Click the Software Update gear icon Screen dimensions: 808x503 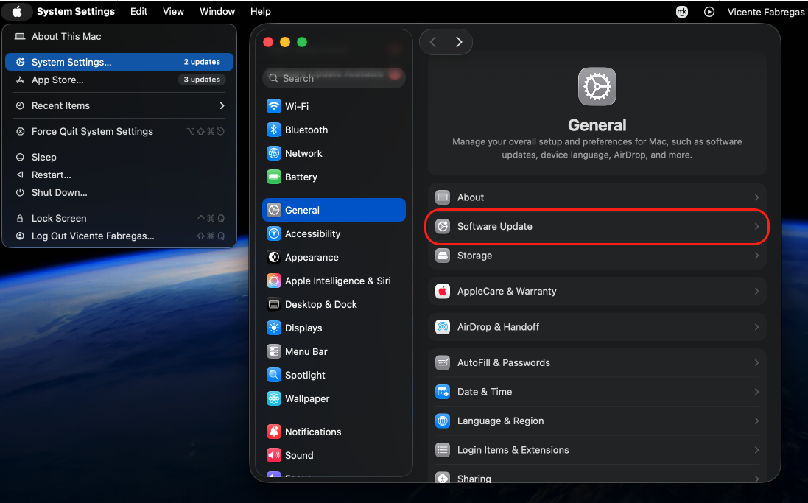pyautogui.click(x=443, y=226)
